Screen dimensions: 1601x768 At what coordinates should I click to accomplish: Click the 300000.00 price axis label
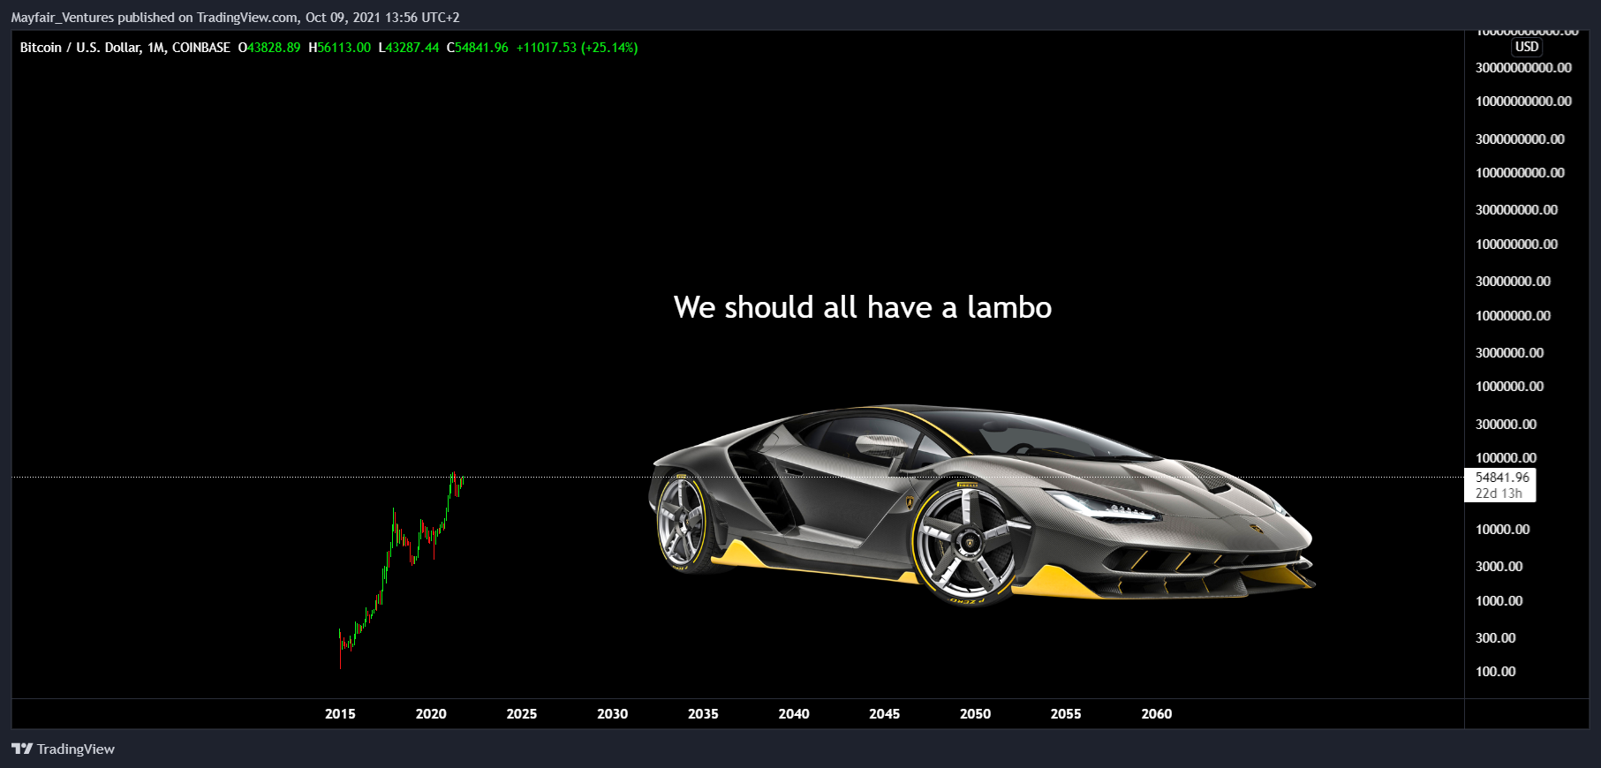pos(1506,425)
